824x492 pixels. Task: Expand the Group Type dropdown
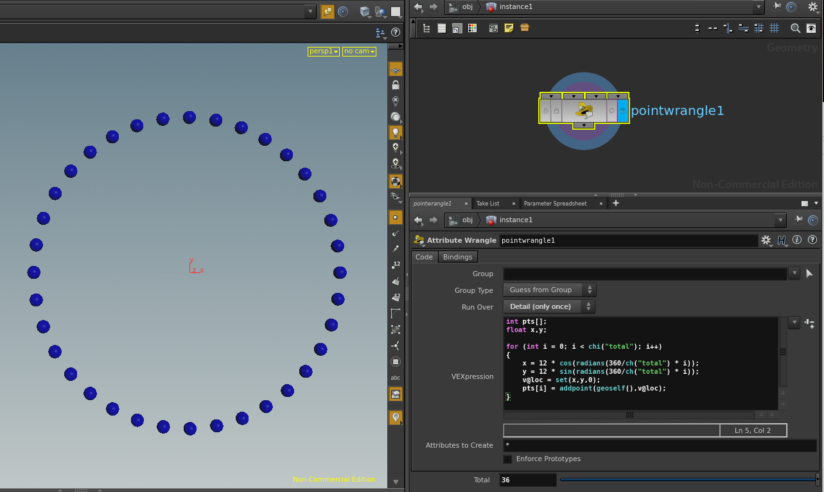tap(548, 290)
